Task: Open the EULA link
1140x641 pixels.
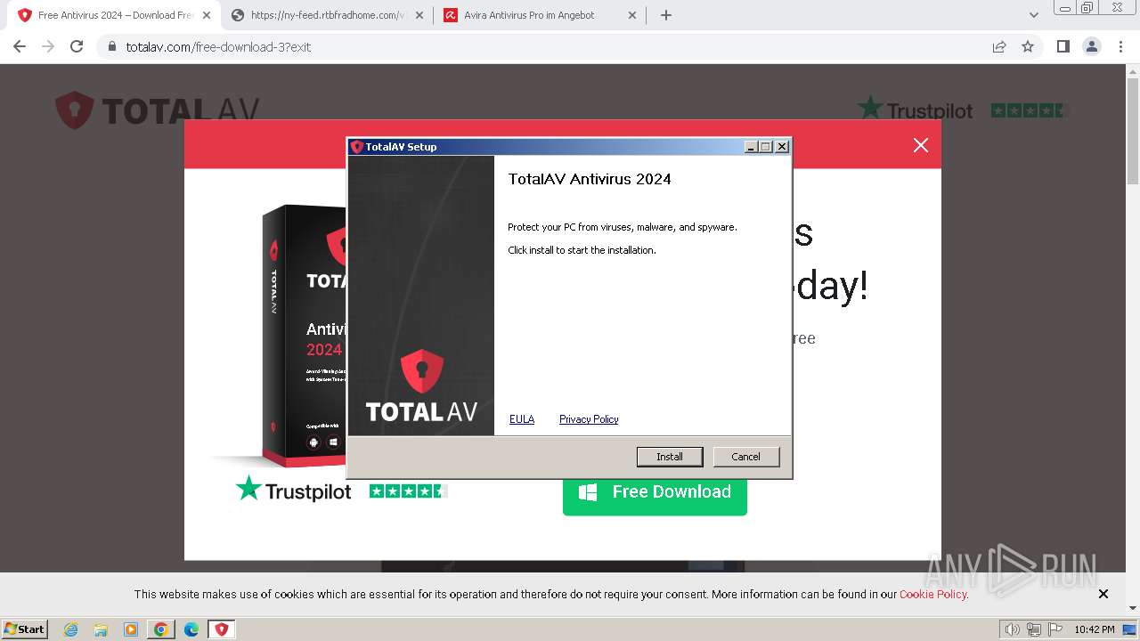Action: (x=522, y=419)
